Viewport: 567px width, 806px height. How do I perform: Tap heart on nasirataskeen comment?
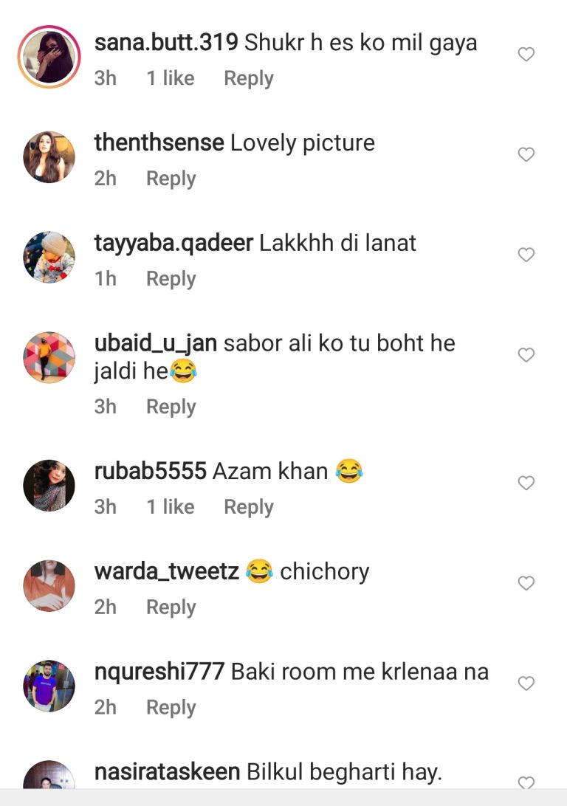tap(526, 782)
